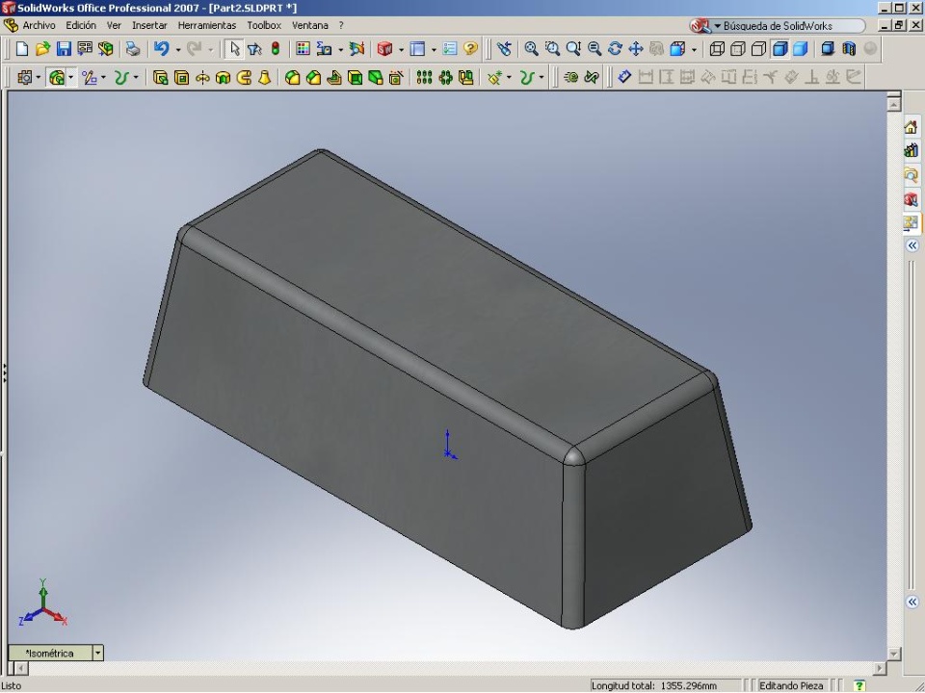925x693 pixels.
Task: Toggle the Section View icon
Action: (849, 49)
